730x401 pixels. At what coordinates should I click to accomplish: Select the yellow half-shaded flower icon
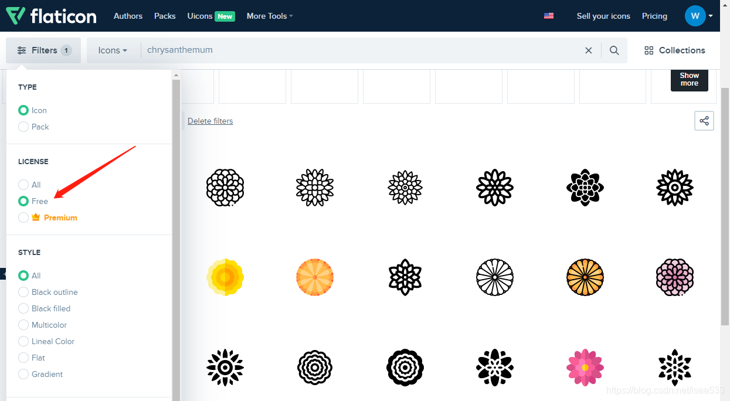(x=225, y=277)
